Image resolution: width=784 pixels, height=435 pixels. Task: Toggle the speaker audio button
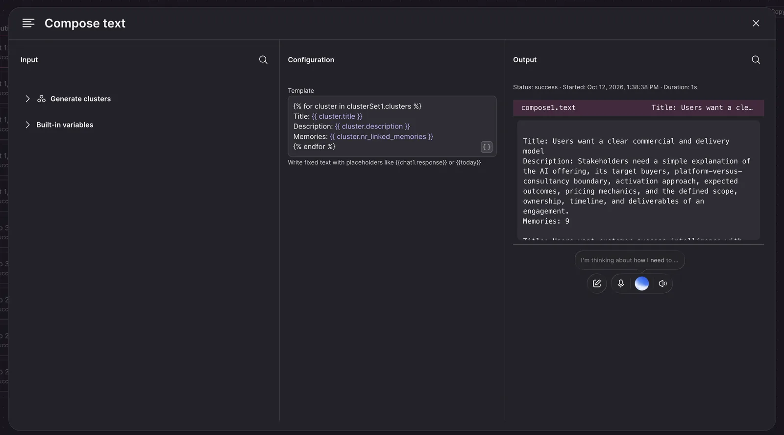coord(663,283)
